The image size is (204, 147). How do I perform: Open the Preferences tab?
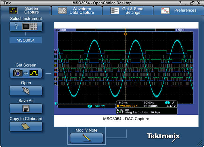click(x=178, y=11)
